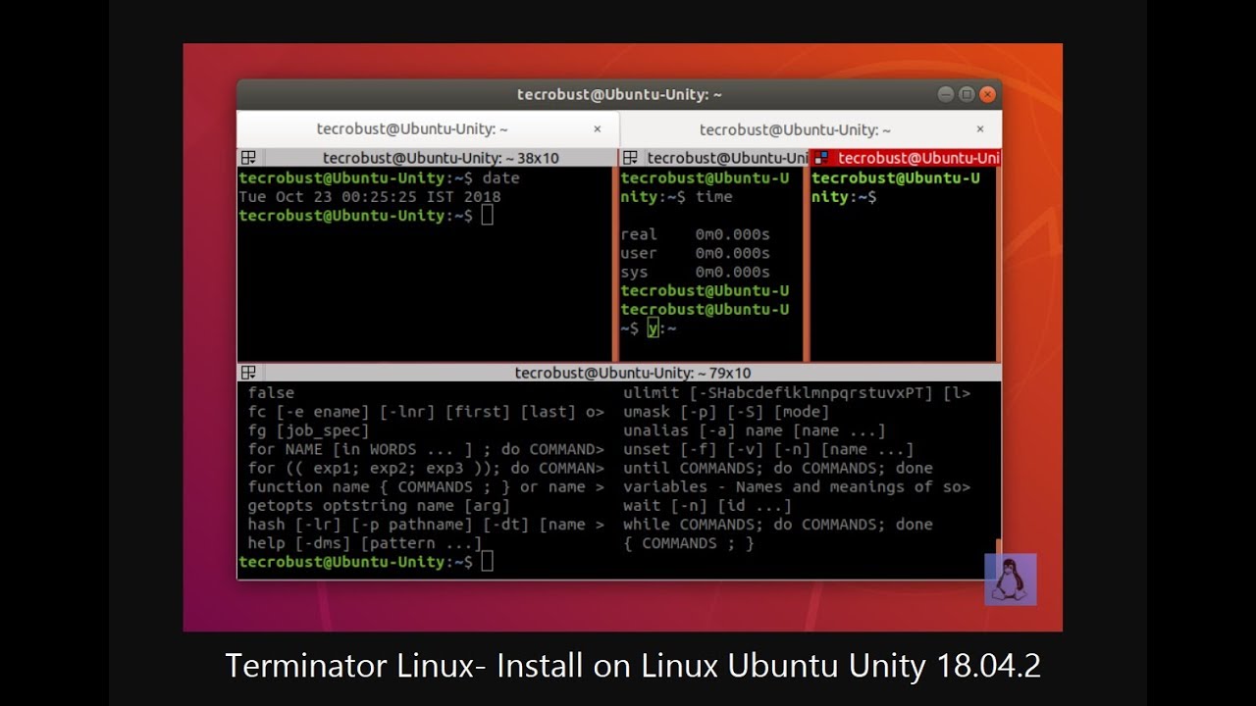Switch to the second tecrobust@Ubuntu-Unity tab
The height and width of the screenshot is (706, 1256).
tap(811, 129)
